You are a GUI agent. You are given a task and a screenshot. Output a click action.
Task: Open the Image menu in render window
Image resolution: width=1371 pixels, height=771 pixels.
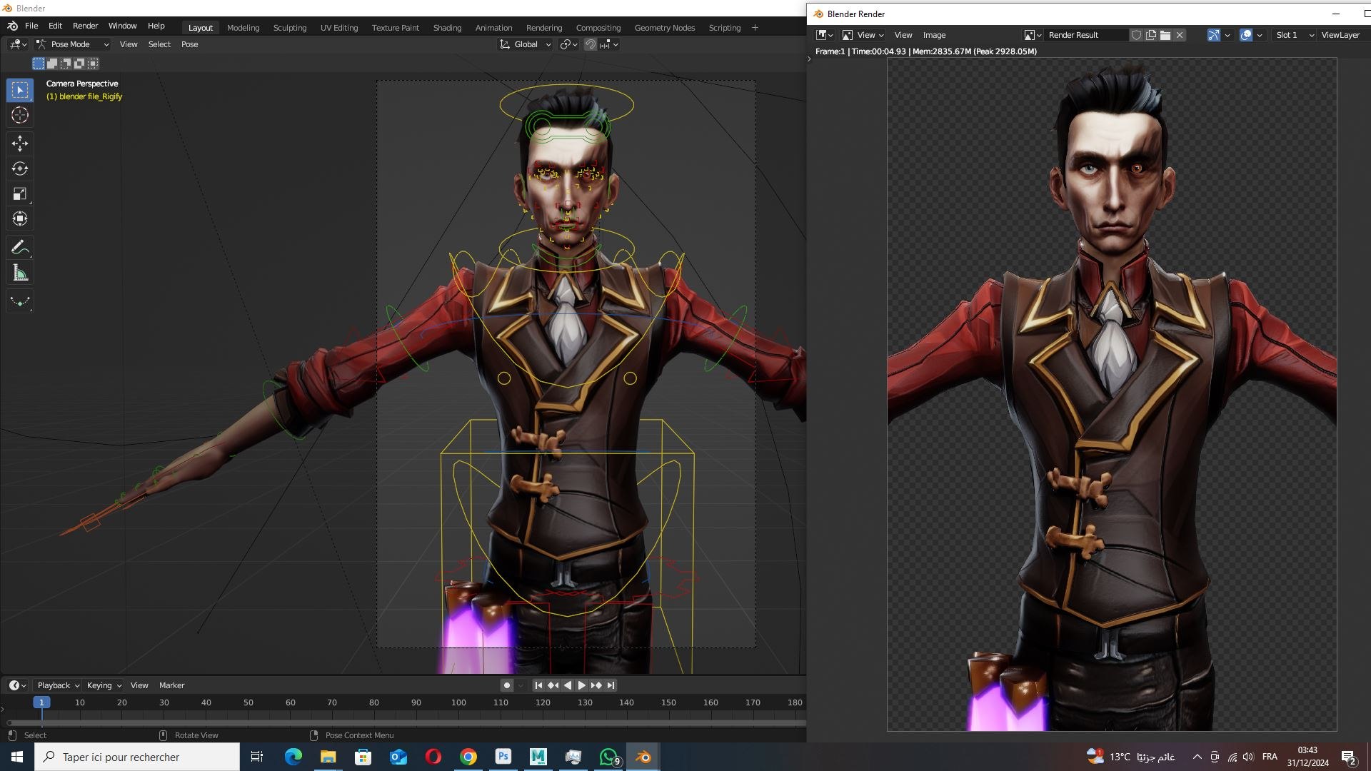(x=934, y=35)
